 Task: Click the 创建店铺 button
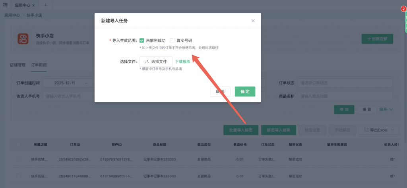tap(377, 39)
